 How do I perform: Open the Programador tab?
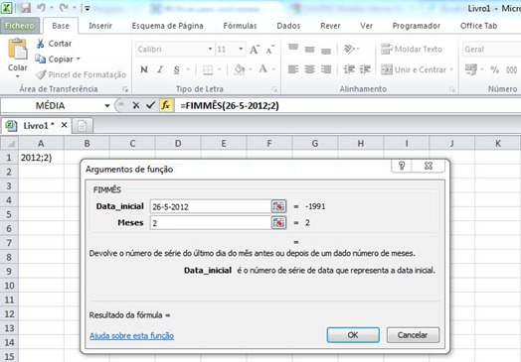pos(417,26)
